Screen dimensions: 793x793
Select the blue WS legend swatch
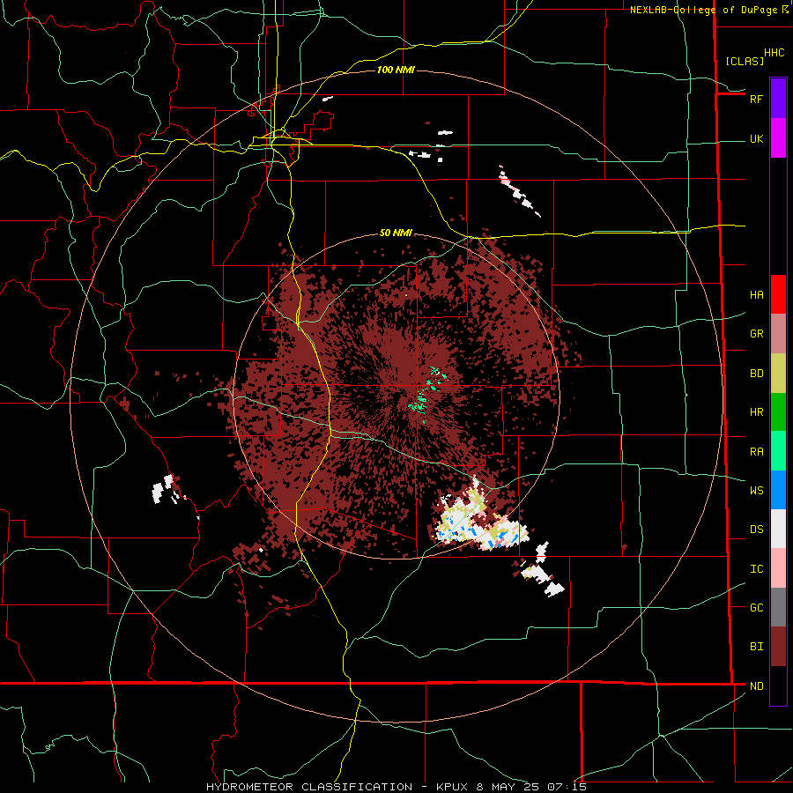tap(778, 490)
